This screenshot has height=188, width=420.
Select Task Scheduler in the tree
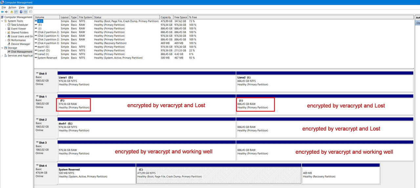20,25
